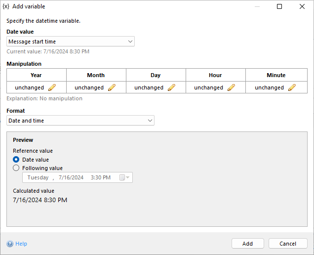The image size is (314, 255).
Task: Open the Help link
Action: click(21, 244)
